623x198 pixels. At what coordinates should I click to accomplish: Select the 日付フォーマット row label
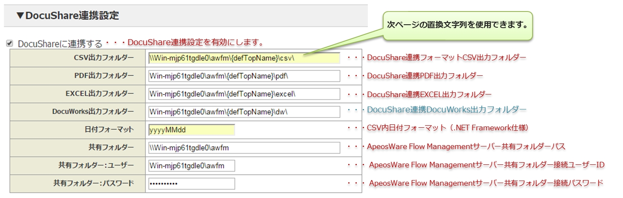coord(109,129)
